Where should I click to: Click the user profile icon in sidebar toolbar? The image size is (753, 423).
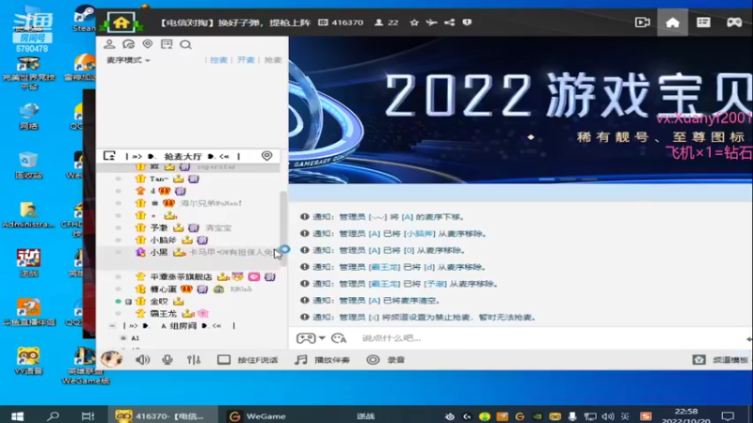pyautogui.click(x=109, y=44)
